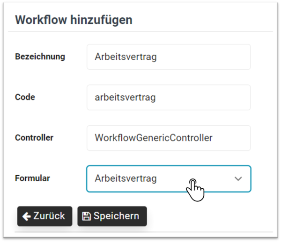Select the Arbeitsvertrag text in the Formular dropdown

coord(126,179)
